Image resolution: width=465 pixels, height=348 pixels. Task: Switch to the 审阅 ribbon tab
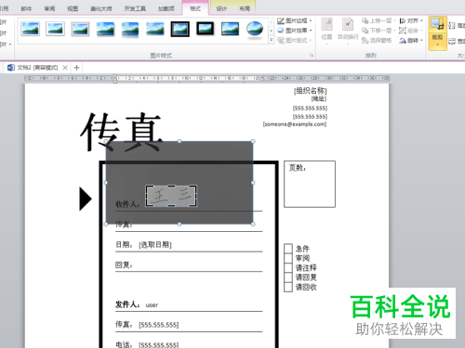point(49,8)
